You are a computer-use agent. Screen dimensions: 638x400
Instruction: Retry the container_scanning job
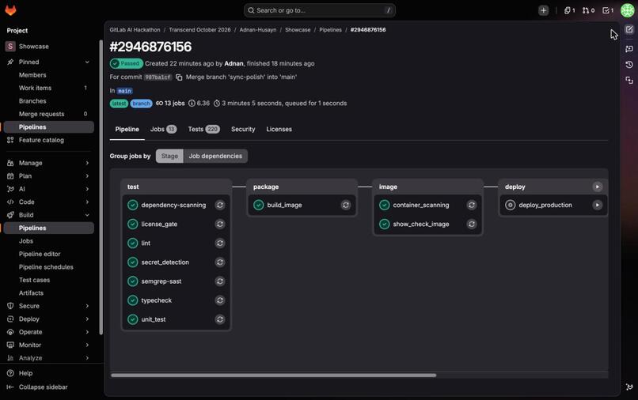pyautogui.click(x=472, y=205)
